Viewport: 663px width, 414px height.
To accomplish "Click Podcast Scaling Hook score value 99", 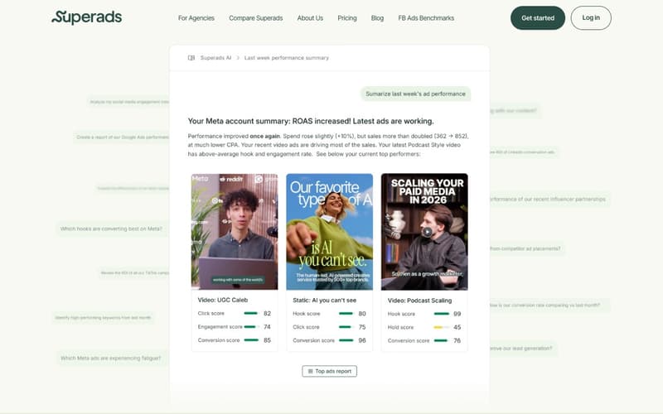I will (x=457, y=314).
